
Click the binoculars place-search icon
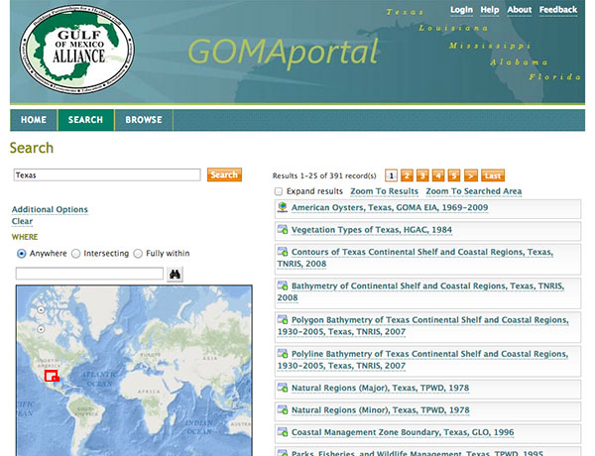(x=175, y=274)
